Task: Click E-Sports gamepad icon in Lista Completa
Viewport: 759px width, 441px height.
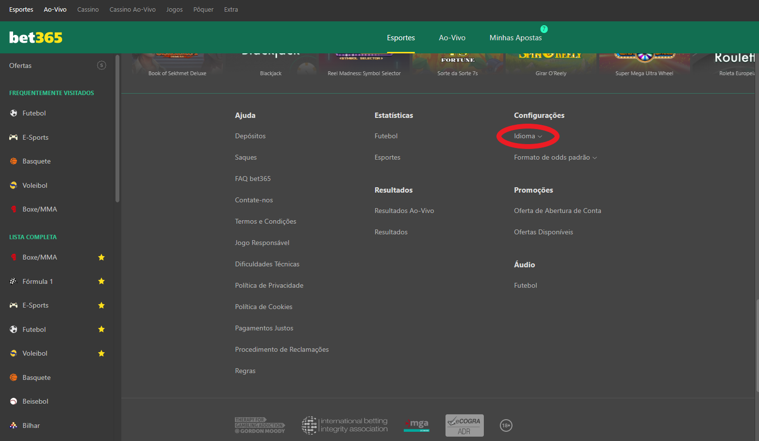Action: click(14, 305)
